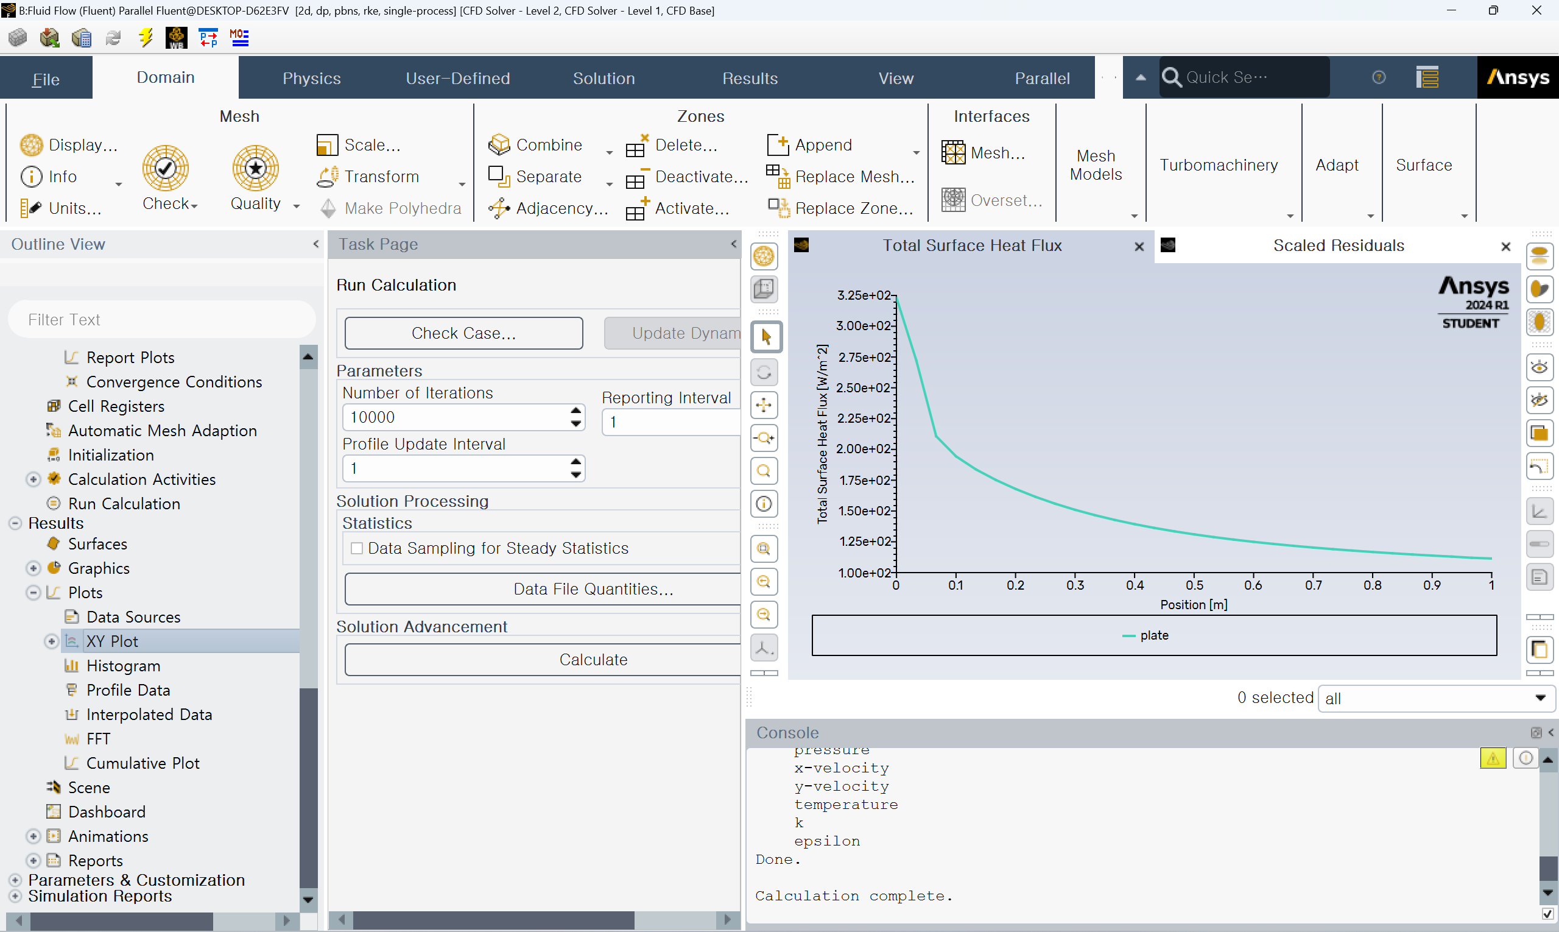Click the layout arrangement icon near Ansys logo
The width and height of the screenshot is (1559, 932).
click(1427, 77)
